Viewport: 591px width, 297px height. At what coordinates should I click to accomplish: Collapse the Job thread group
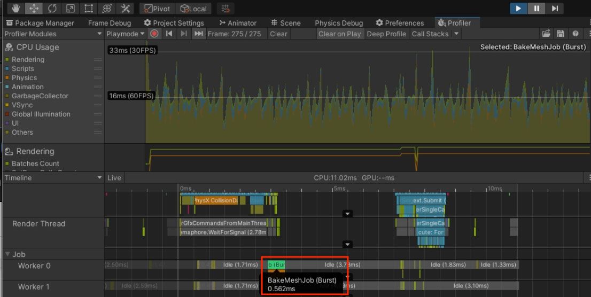[7, 254]
